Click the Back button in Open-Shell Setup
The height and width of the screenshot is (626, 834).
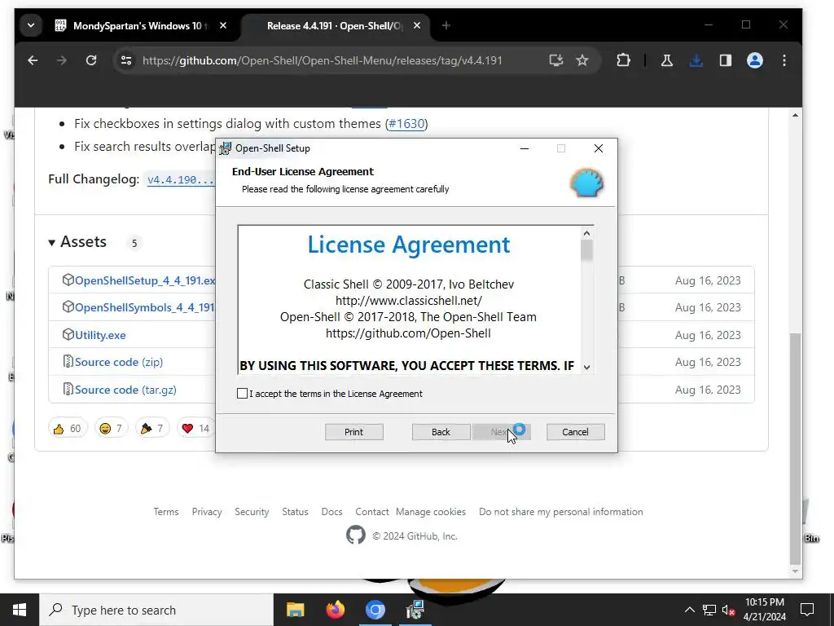click(441, 432)
